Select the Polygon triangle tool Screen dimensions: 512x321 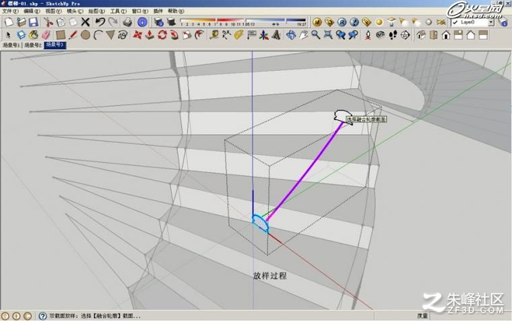110,34
